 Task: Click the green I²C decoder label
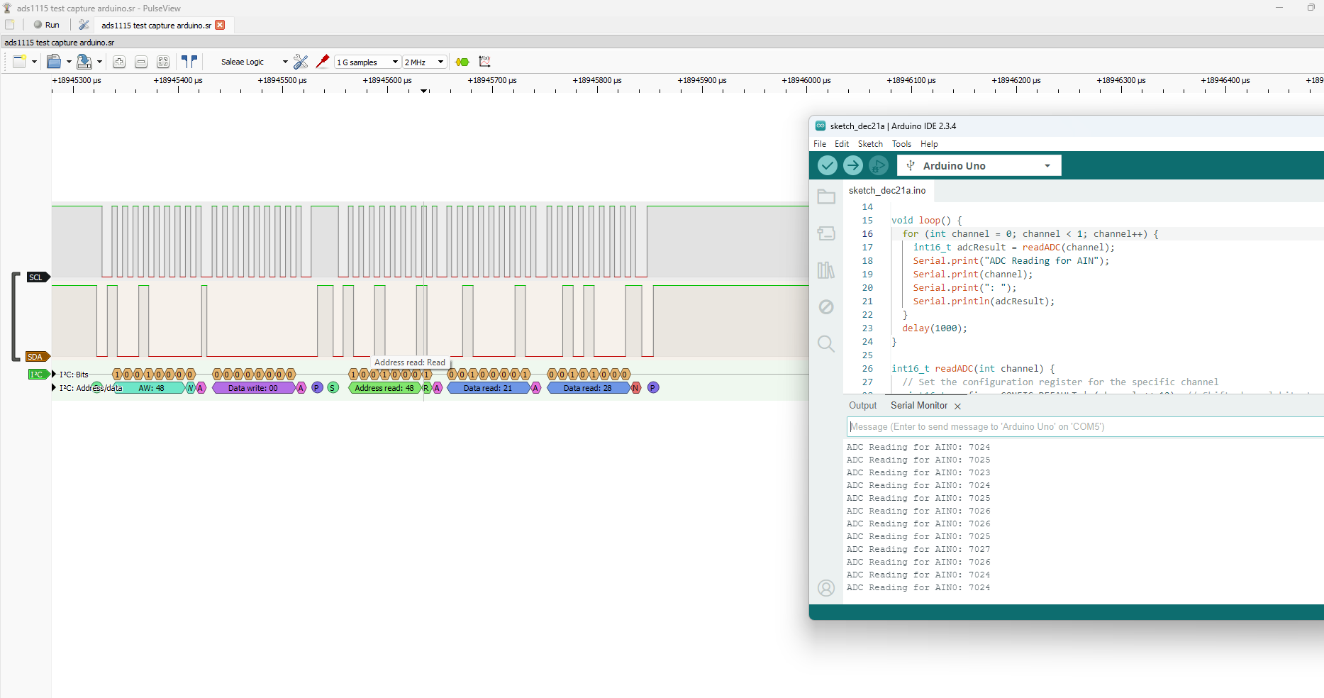coord(38,374)
